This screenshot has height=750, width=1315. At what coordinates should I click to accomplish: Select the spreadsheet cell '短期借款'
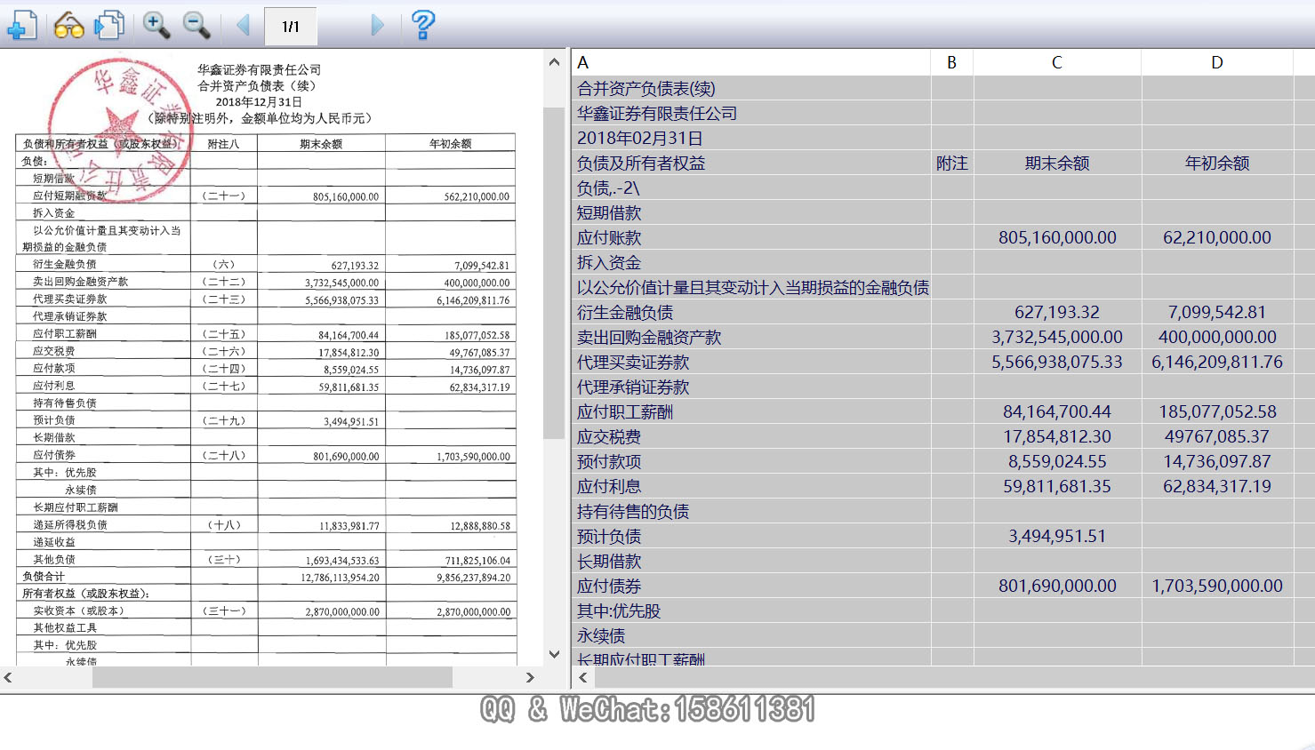coord(752,212)
